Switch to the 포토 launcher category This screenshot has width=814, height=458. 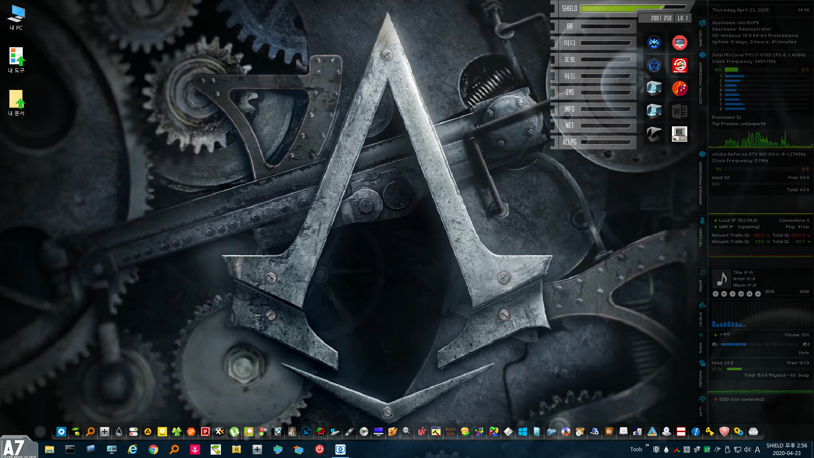594,59
